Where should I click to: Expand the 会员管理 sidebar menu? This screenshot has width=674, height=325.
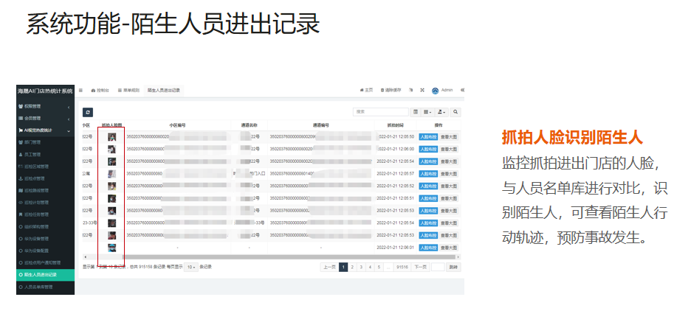click(x=44, y=118)
